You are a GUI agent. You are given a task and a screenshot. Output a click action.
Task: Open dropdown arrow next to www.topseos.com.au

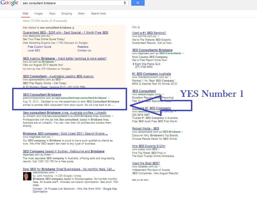pos(160,167)
